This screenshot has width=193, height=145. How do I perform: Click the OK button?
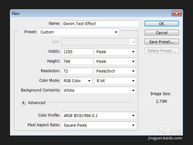(161, 24)
